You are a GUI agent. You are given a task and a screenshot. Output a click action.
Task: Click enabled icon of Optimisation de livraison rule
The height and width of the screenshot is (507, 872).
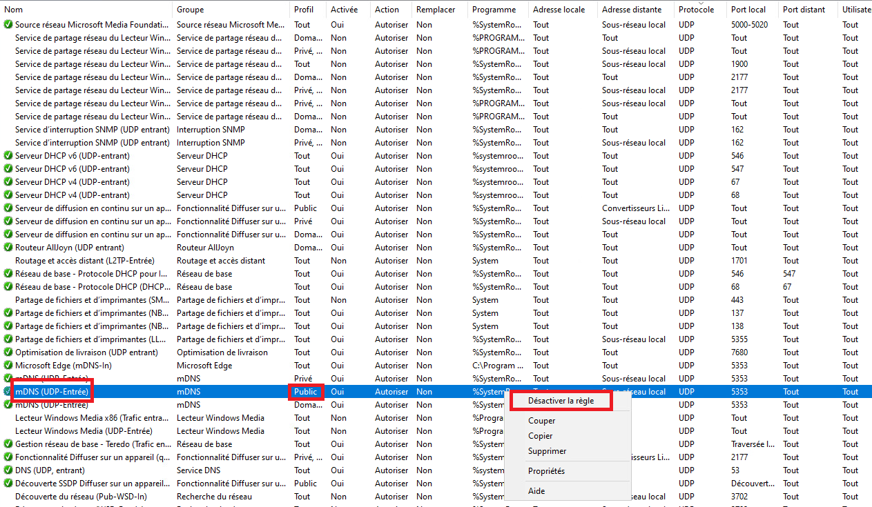click(8, 352)
